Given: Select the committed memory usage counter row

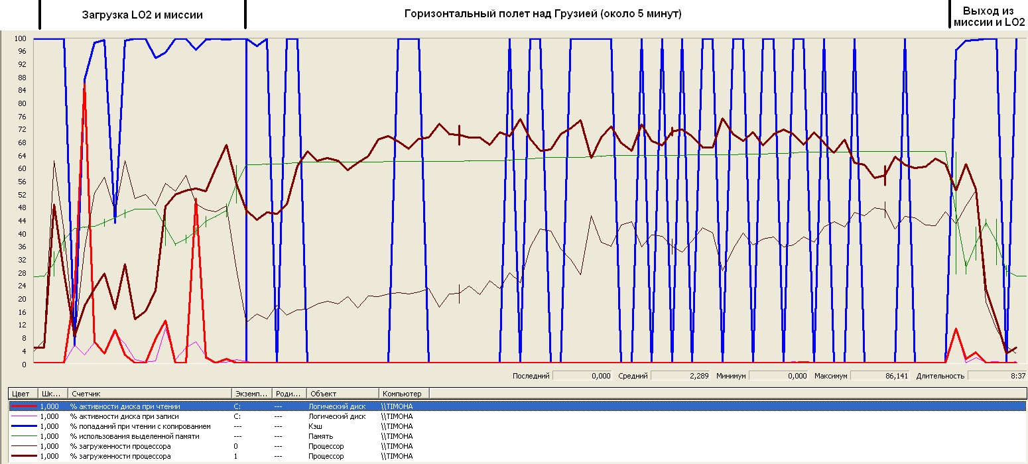Looking at the screenshot, I should tap(135, 436).
